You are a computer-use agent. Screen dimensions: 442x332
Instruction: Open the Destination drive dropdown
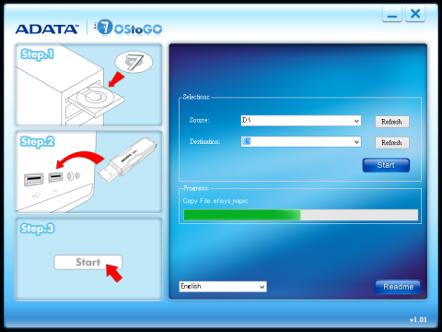pyautogui.click(x=301, y=142)
